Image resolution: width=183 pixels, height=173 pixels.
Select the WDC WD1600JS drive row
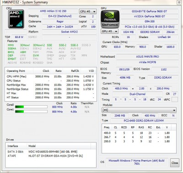click(x=50, y=151)
